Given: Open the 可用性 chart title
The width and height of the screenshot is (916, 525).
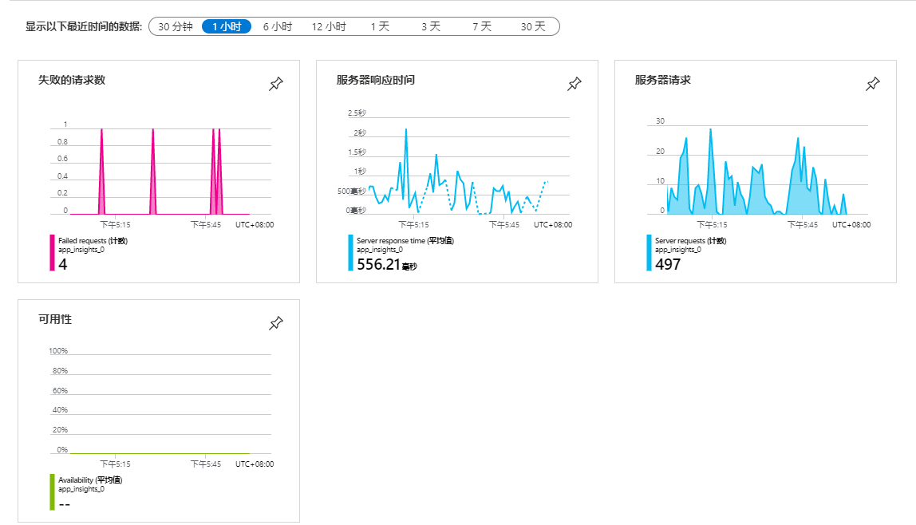Looking at the screenshot, I should point(55,319).
